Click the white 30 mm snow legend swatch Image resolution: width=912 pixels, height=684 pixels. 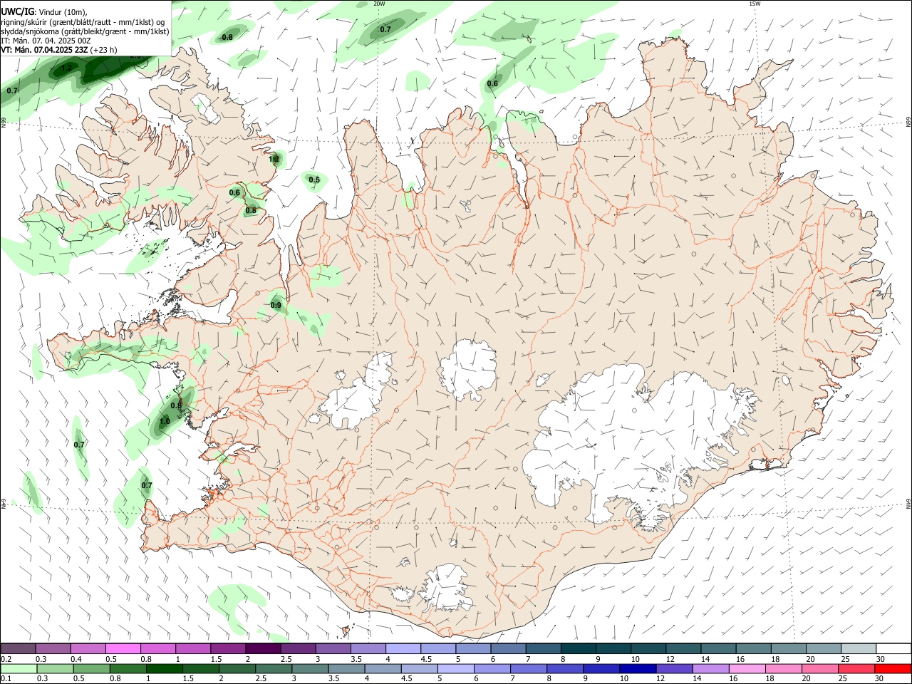click(893, 649)
